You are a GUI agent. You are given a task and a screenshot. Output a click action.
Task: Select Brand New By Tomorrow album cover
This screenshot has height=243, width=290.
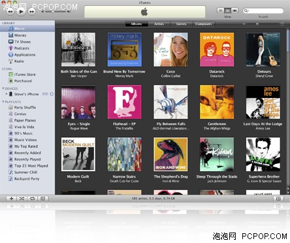[125, 50]
